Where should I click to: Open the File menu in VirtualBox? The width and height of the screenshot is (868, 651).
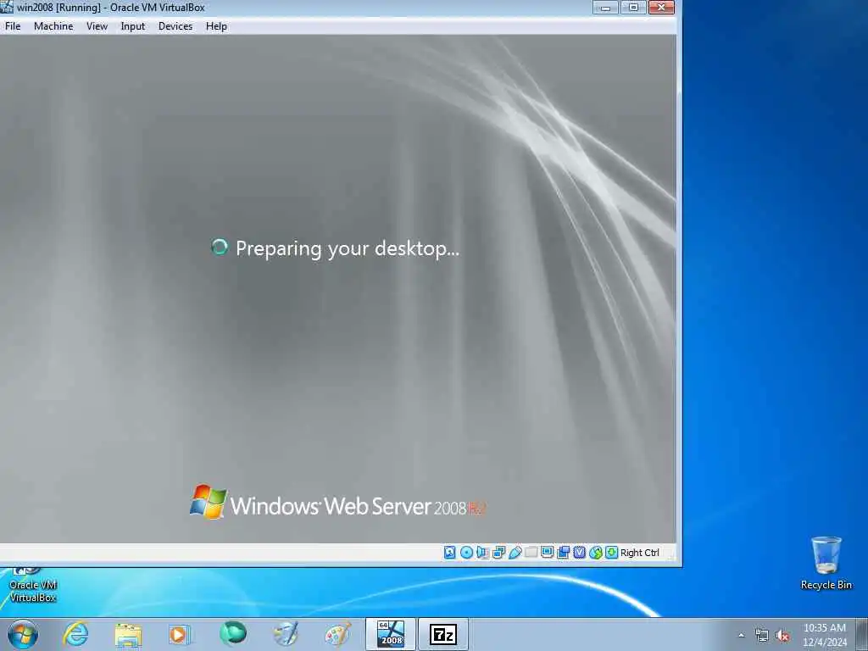point(13,26)
